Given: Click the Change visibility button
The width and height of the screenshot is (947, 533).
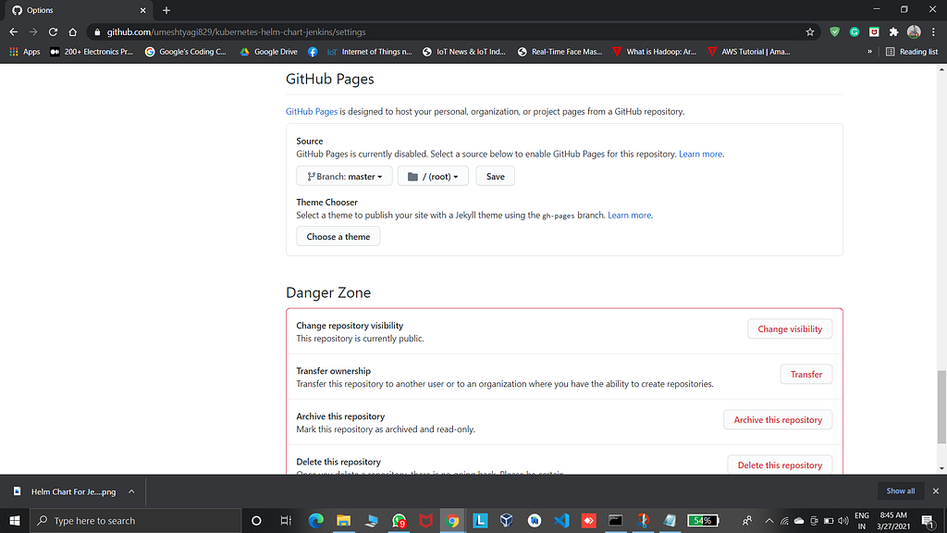Looking at the screenshot, I should (x=790, y=328).
